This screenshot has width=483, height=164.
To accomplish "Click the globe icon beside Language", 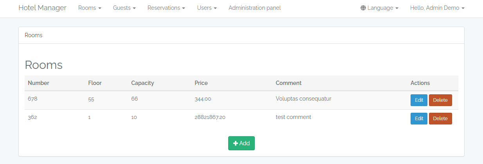I will point(363,8).
